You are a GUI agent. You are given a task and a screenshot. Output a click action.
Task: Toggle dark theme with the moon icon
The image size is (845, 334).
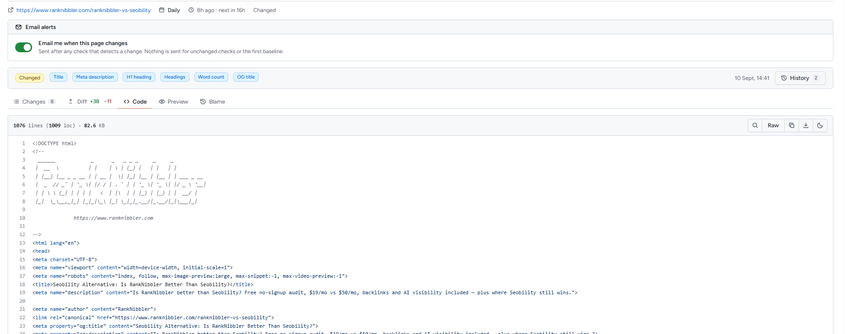tap(820, 125)
